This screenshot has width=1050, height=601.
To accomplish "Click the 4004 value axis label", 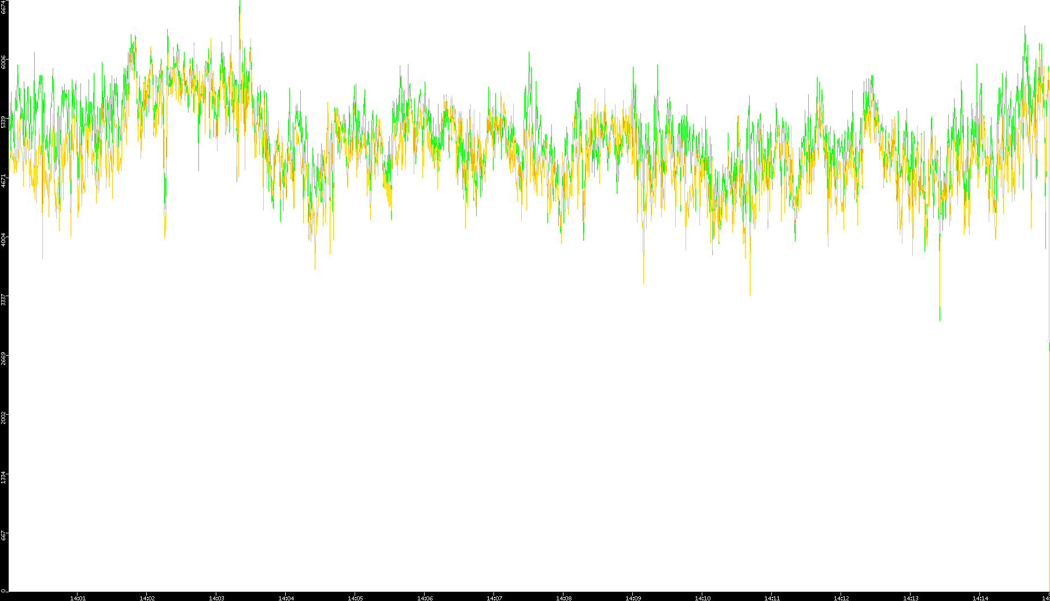I will point(4,239).
